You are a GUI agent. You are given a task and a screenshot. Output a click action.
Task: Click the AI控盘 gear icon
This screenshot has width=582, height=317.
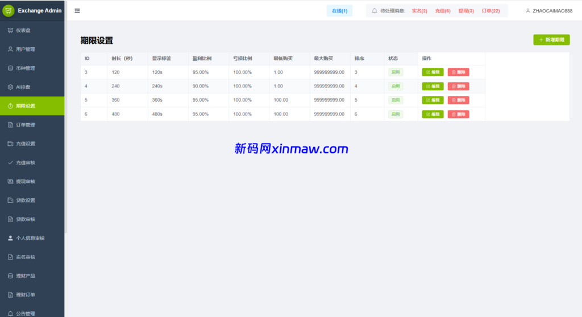[x=10, y=87]
